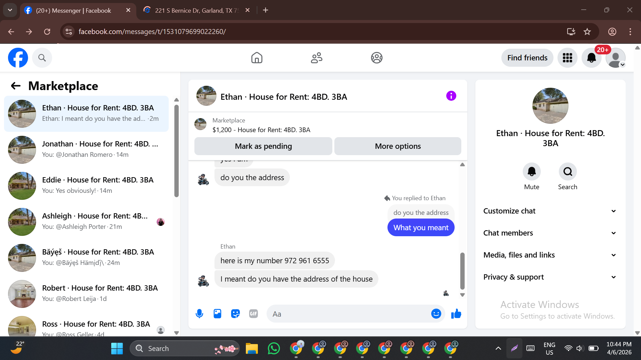The height and width of the screenshot is (360, 641).
Task: Expand Chat members section
Action: pos(550,233)
